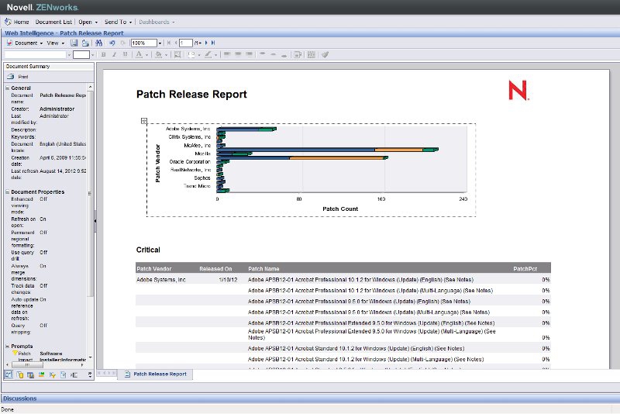Align text right
Image resolution: width=620 pixels, height=414 pixels.
point(249,54)
